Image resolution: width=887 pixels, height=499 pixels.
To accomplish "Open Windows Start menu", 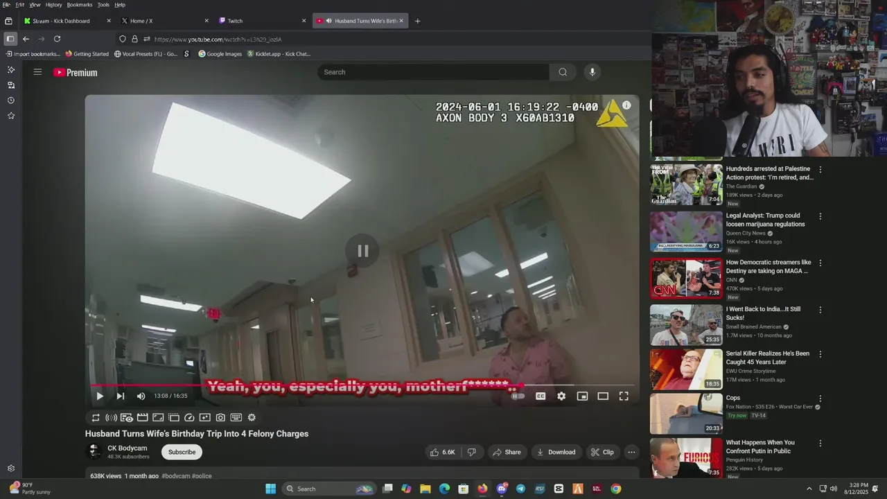I will 270,489.
